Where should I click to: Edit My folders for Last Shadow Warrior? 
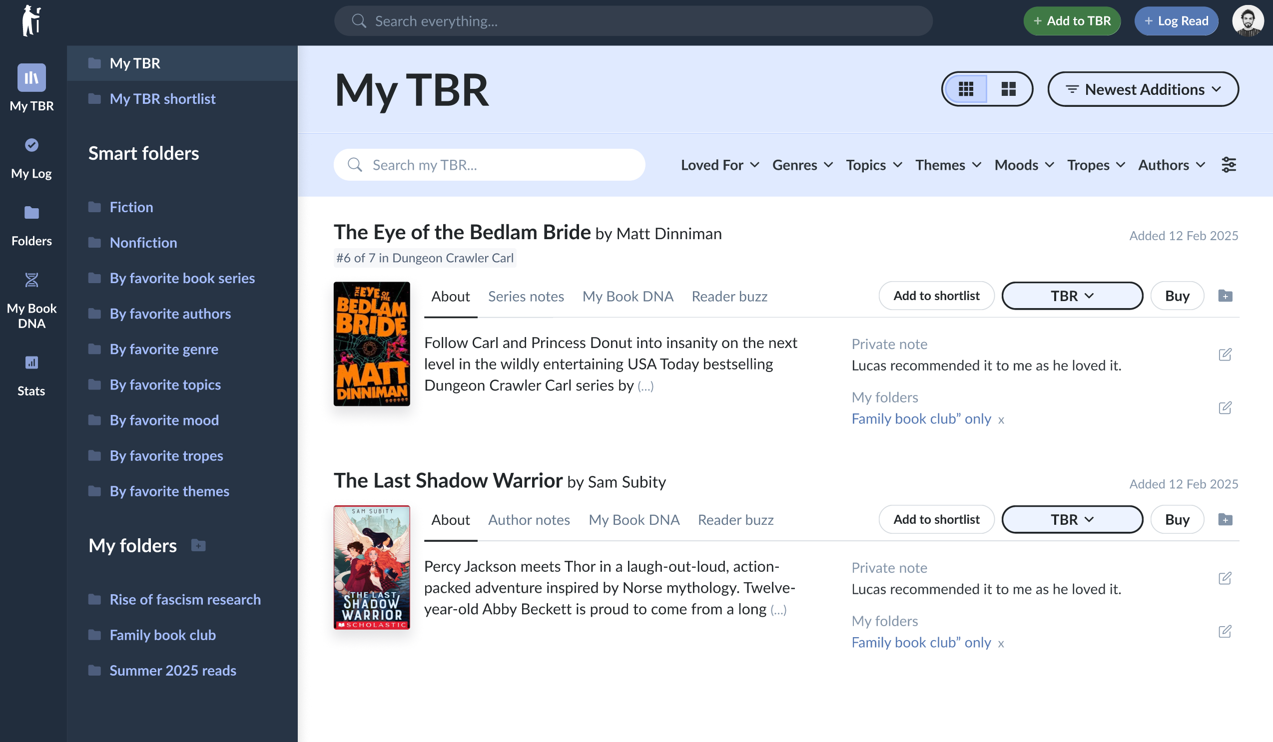1225,631
